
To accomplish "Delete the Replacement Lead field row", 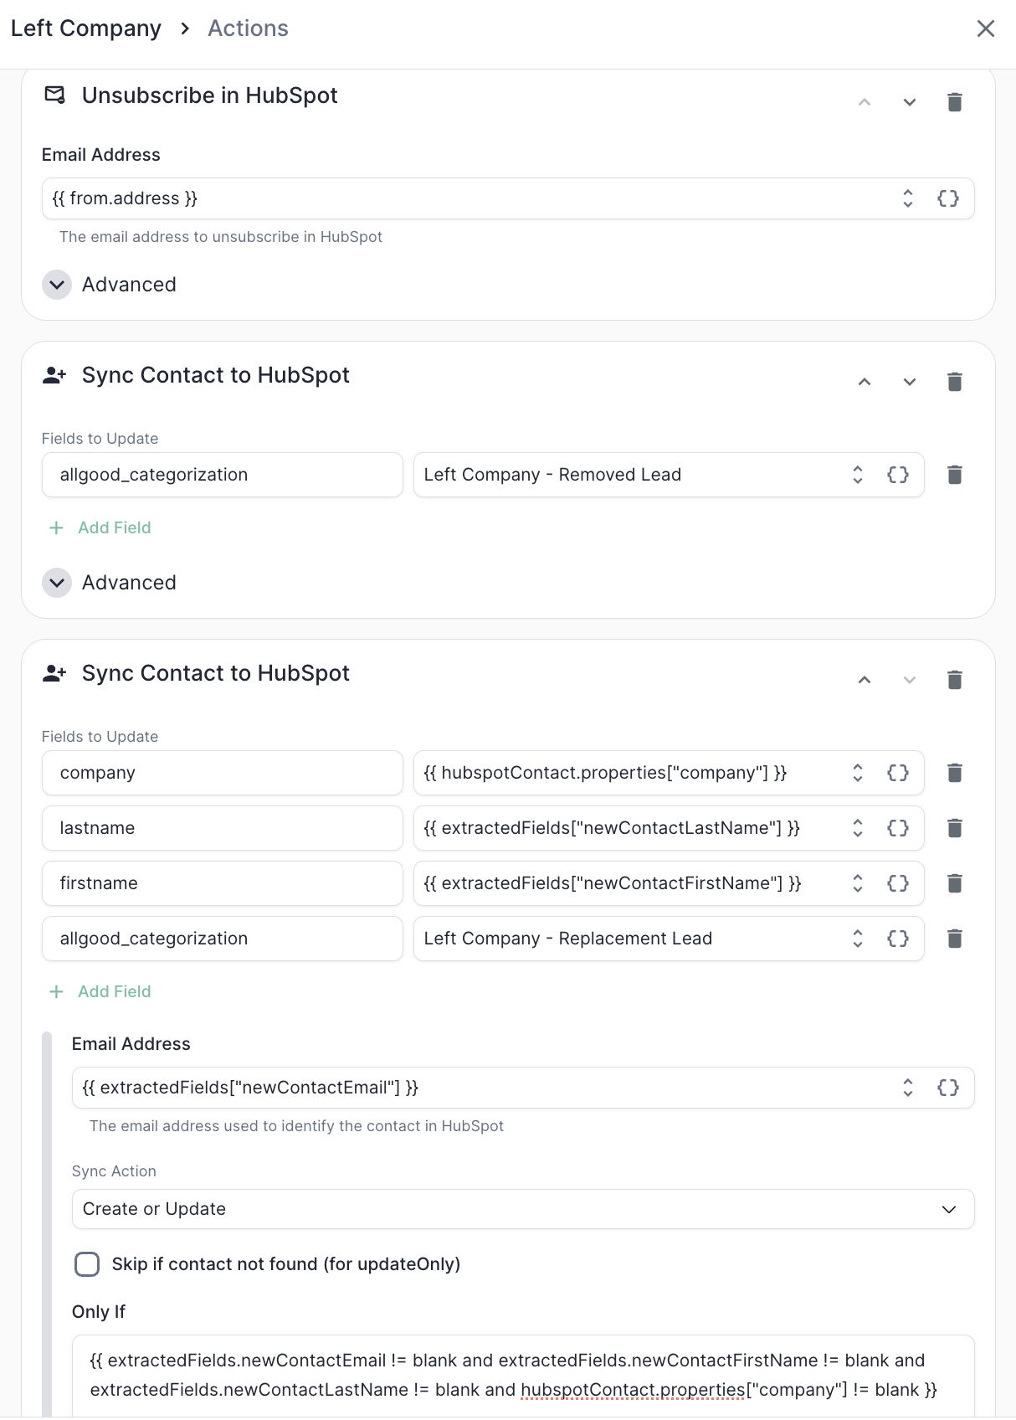I will coord(954,939).
